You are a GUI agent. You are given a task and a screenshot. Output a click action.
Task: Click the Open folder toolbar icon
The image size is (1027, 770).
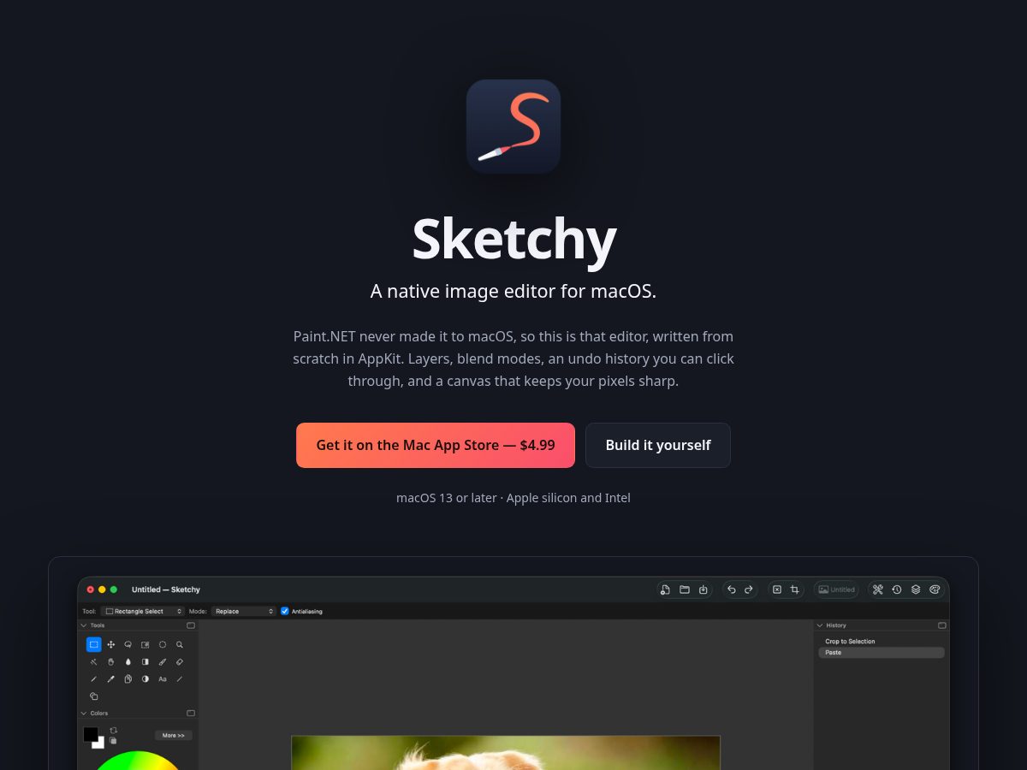[x=685, y=589]
